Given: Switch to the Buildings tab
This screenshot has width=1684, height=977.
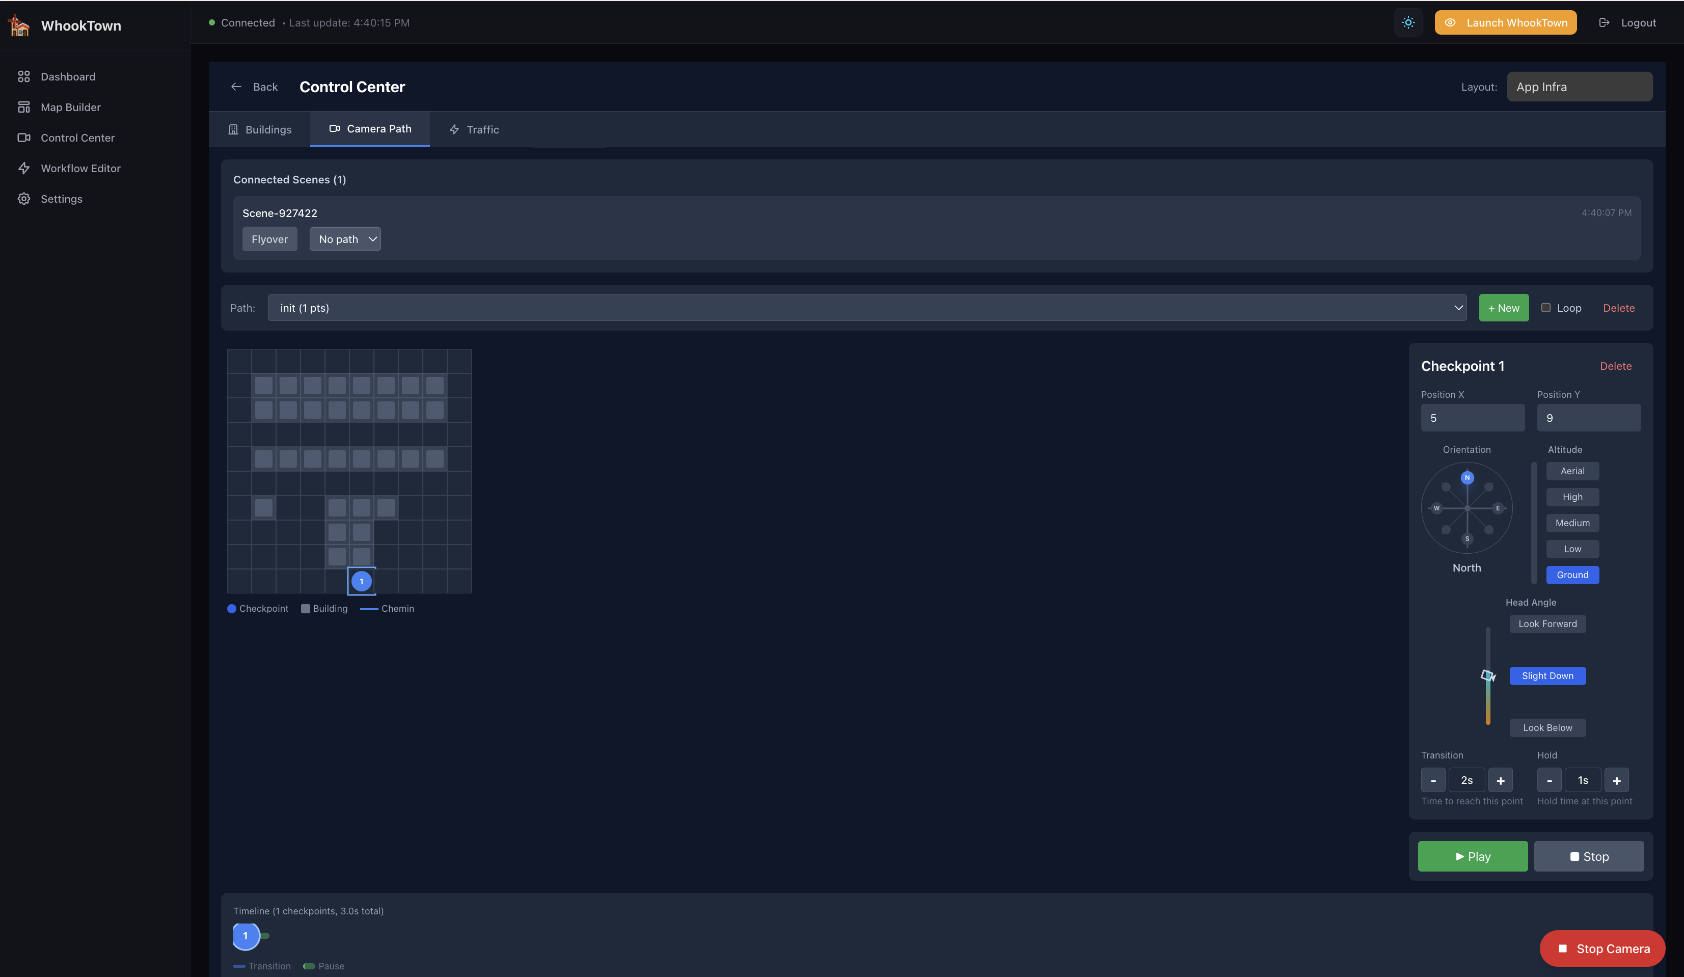Looking at the screenshot, I should pyautogui.click(x=261, y=129).
